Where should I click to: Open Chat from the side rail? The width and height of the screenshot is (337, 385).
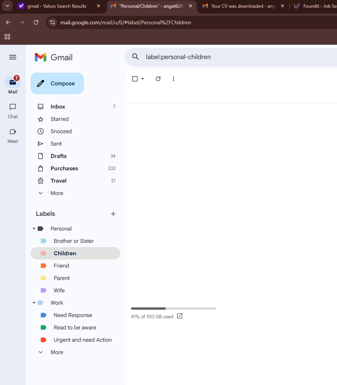[13, 111]
